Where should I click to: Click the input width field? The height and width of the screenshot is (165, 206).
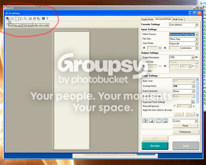click(152, 48)
